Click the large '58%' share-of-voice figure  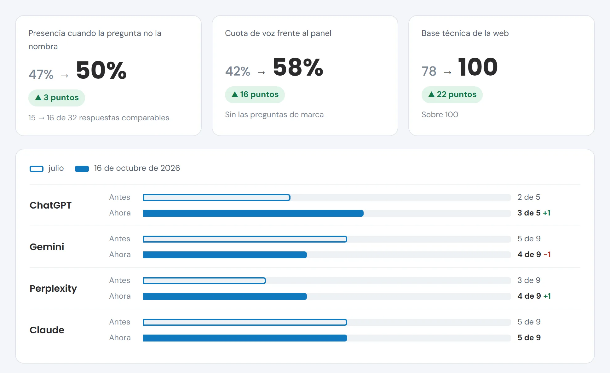298,67
